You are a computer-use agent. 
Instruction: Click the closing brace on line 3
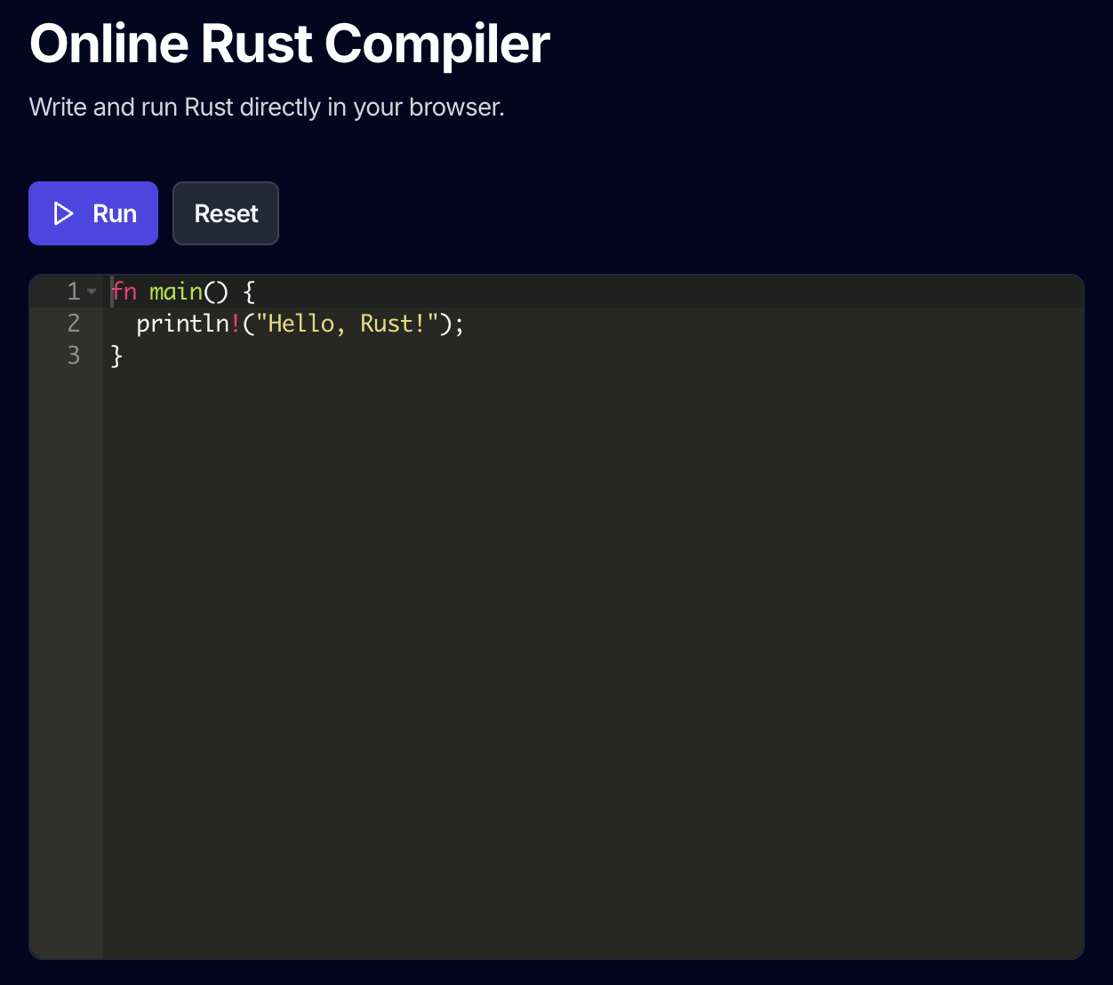116,355
